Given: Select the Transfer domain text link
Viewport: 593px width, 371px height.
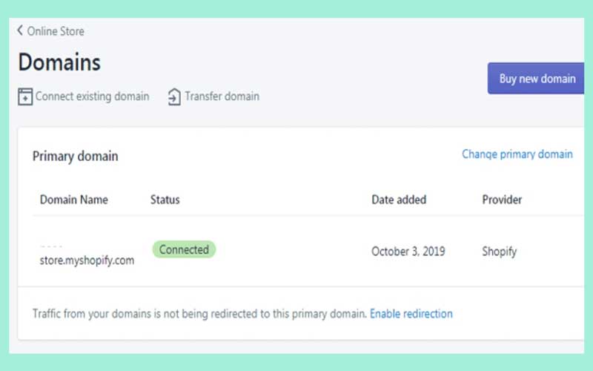Looking at the screenshot, I should click(222, 96).
